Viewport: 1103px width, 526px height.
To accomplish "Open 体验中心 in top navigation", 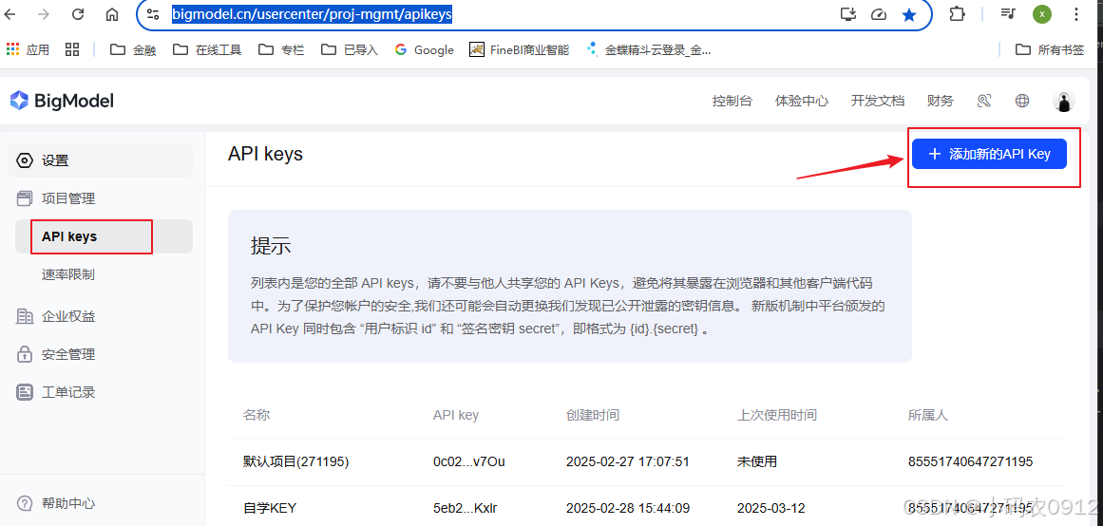I will click(801, 101).
